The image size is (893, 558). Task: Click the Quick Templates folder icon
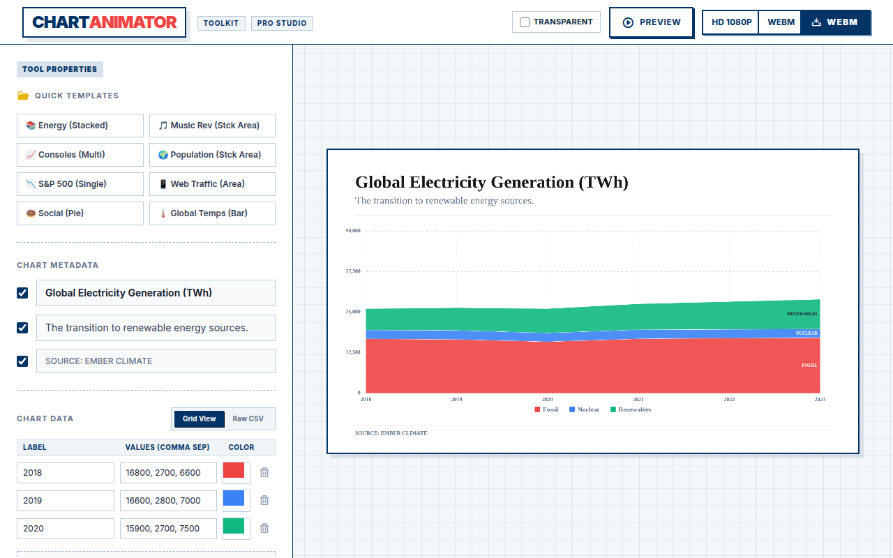pos(23,96)
